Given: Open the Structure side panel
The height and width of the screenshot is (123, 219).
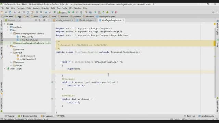Looking at the screenshot, I should 2,53.
